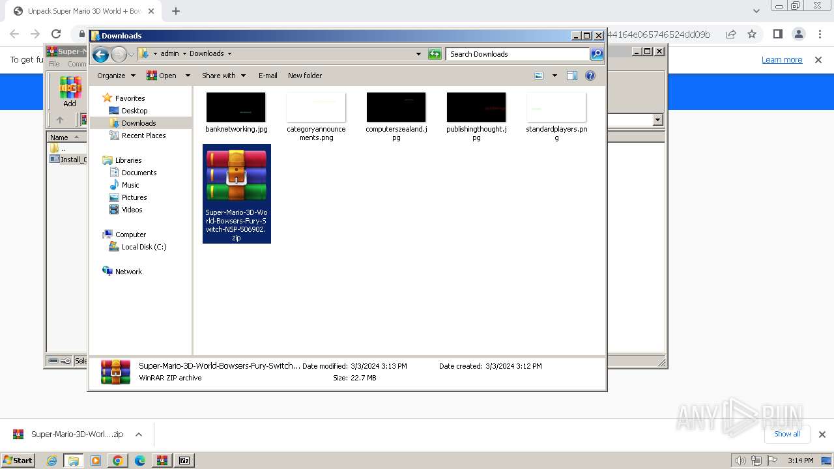Click volume icon in system tray
The image size is (834, 469).
(x=741, y=461)
